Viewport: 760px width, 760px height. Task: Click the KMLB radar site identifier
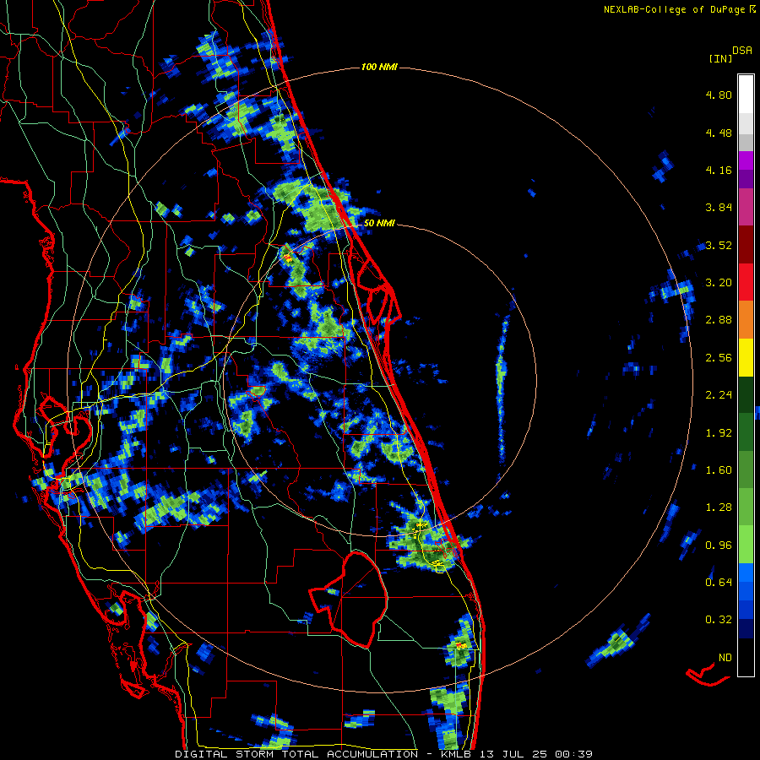458,754
